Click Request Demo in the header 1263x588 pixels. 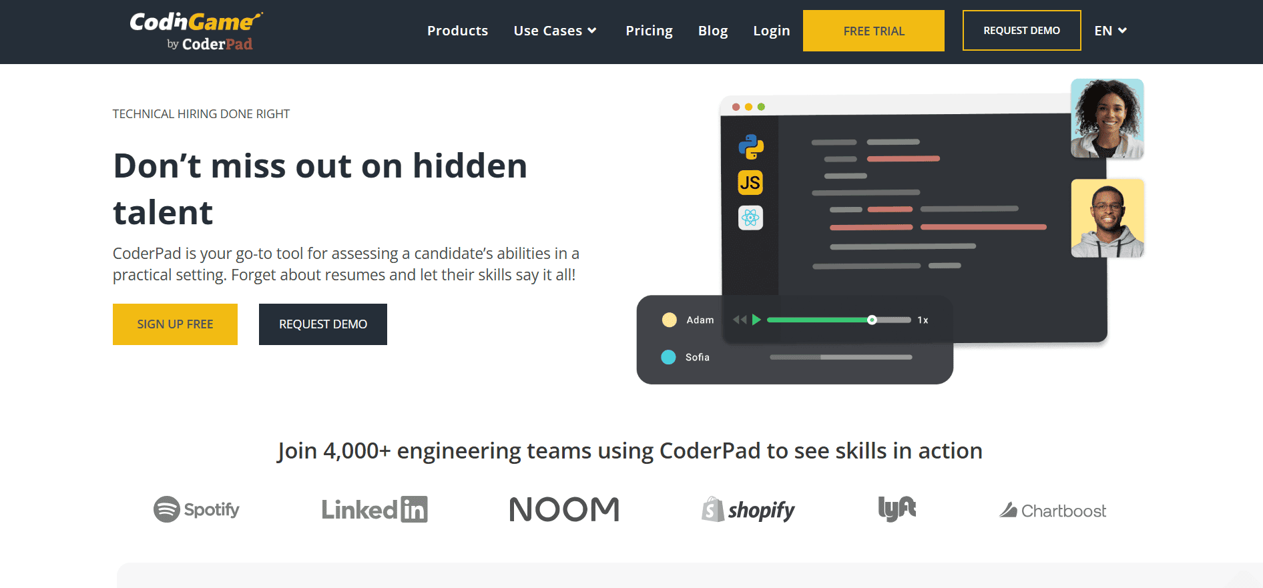[1021, 31]
